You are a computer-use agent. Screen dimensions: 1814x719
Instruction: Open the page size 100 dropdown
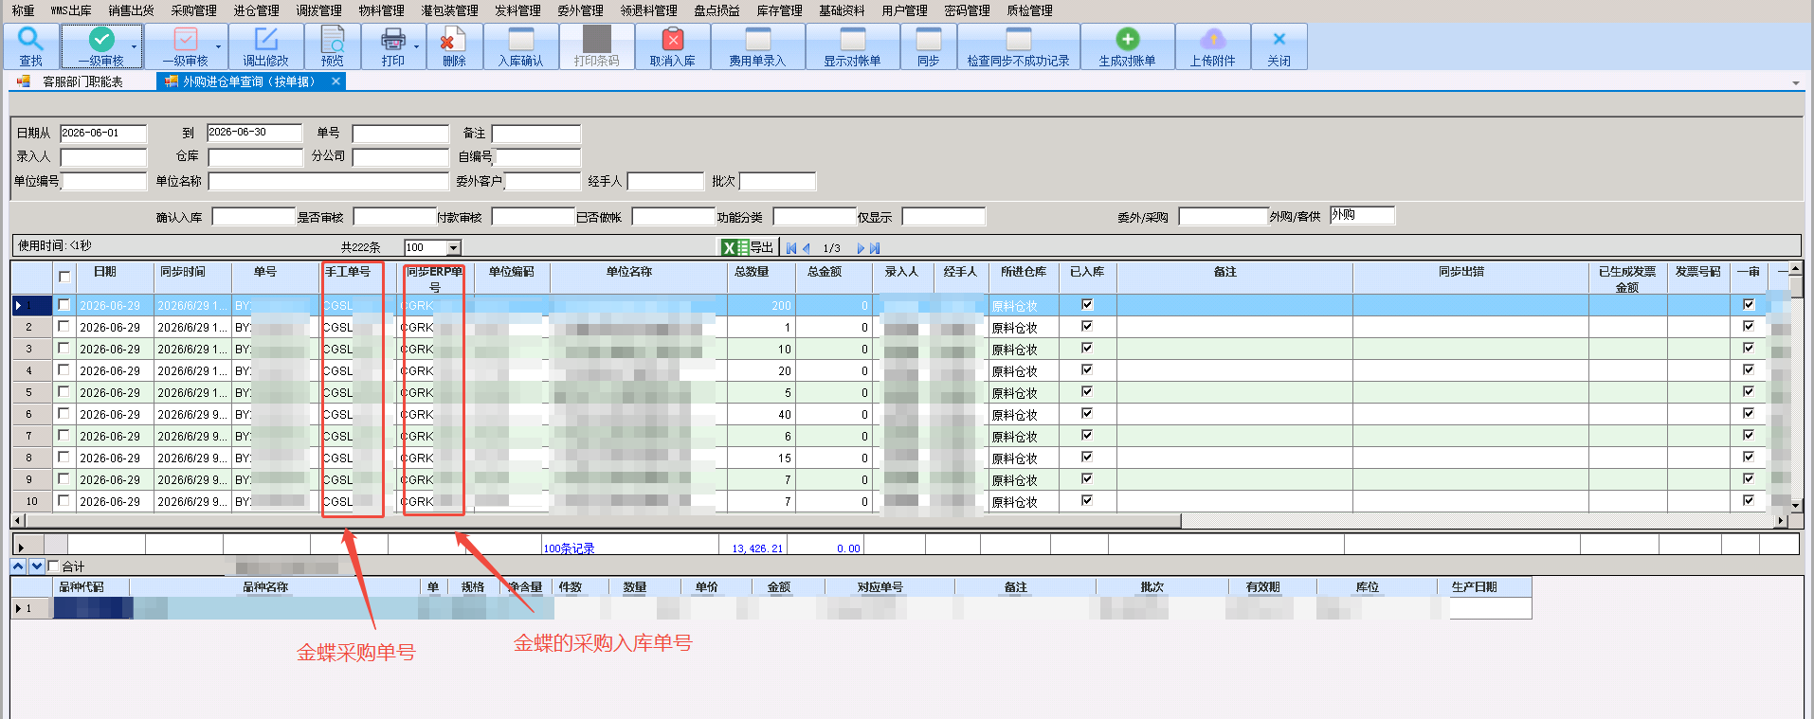[x=454, y=248]
